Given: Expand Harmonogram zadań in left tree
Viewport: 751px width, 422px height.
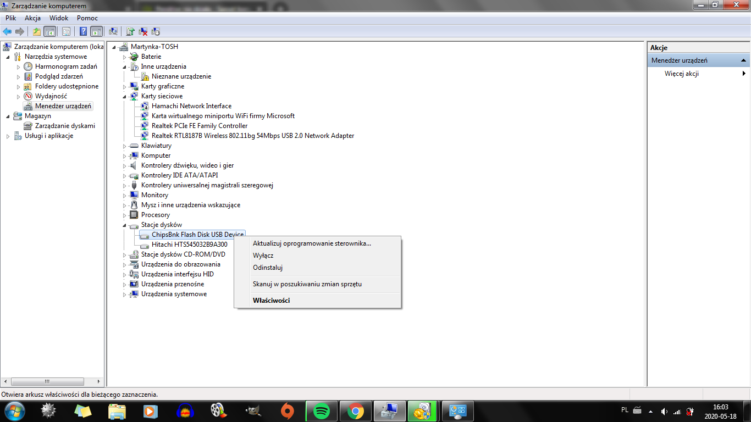Looking at the screenshot, I should [18, 66].
